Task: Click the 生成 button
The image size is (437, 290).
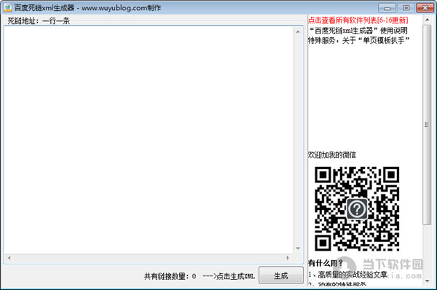Action: pos(281,275)
